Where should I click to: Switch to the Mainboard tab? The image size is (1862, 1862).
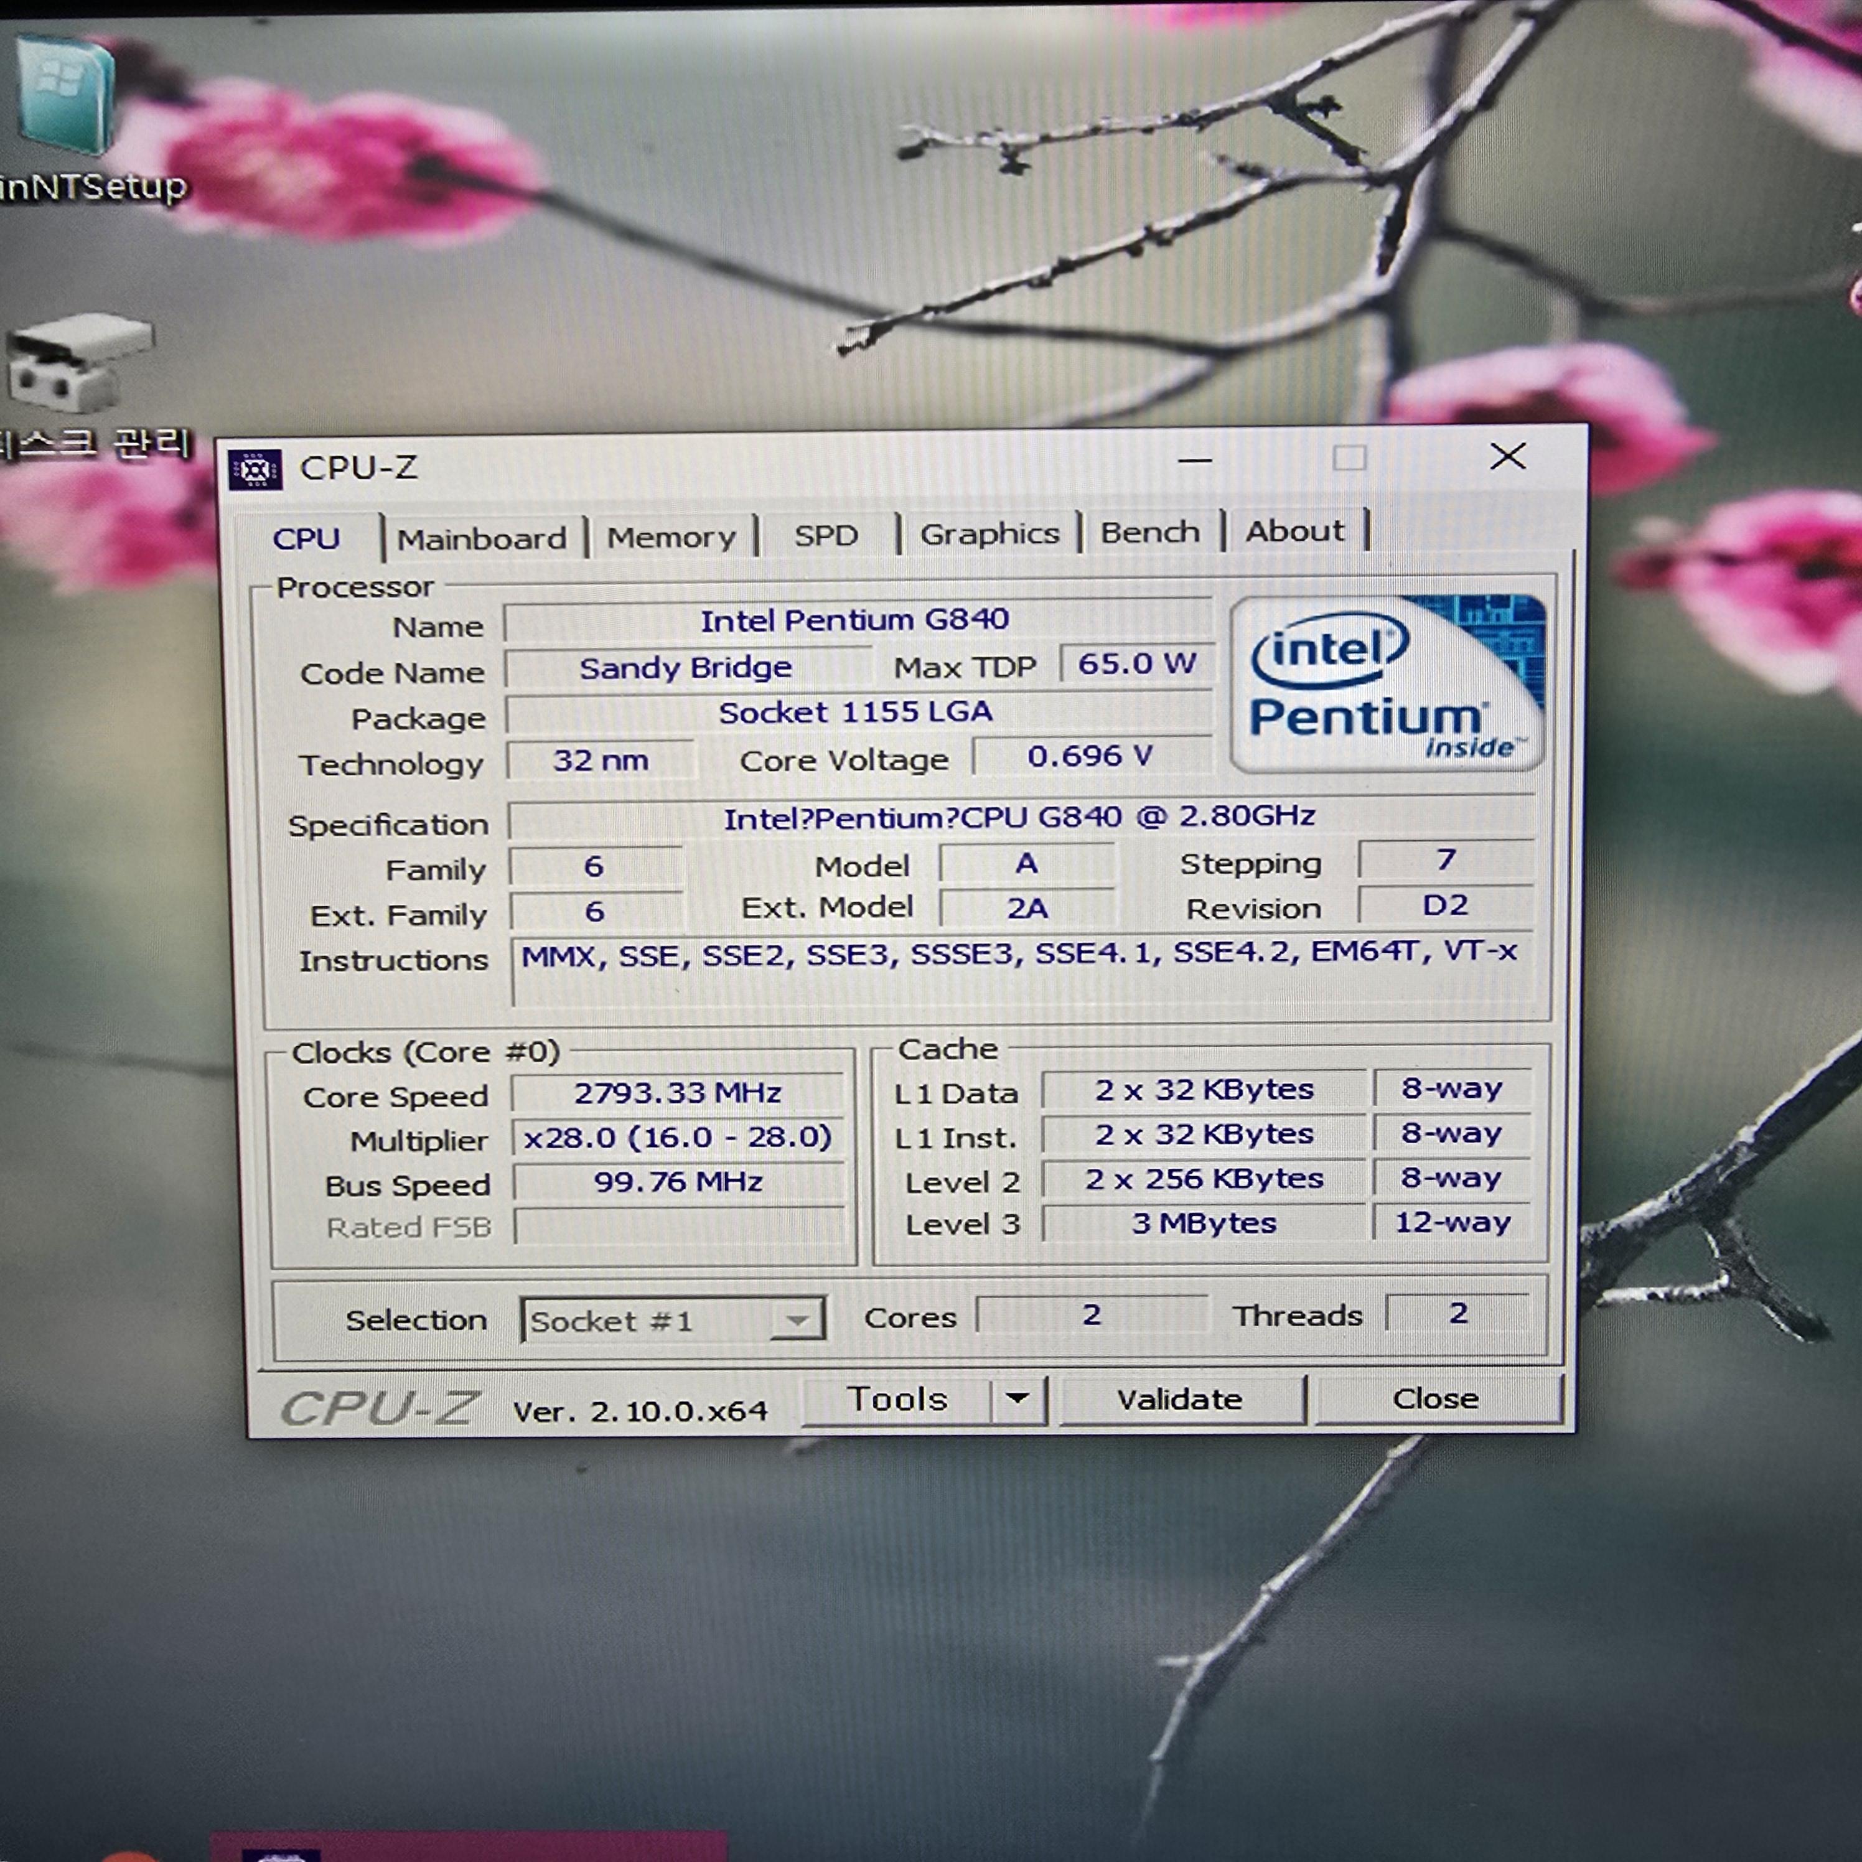[481, 539]
